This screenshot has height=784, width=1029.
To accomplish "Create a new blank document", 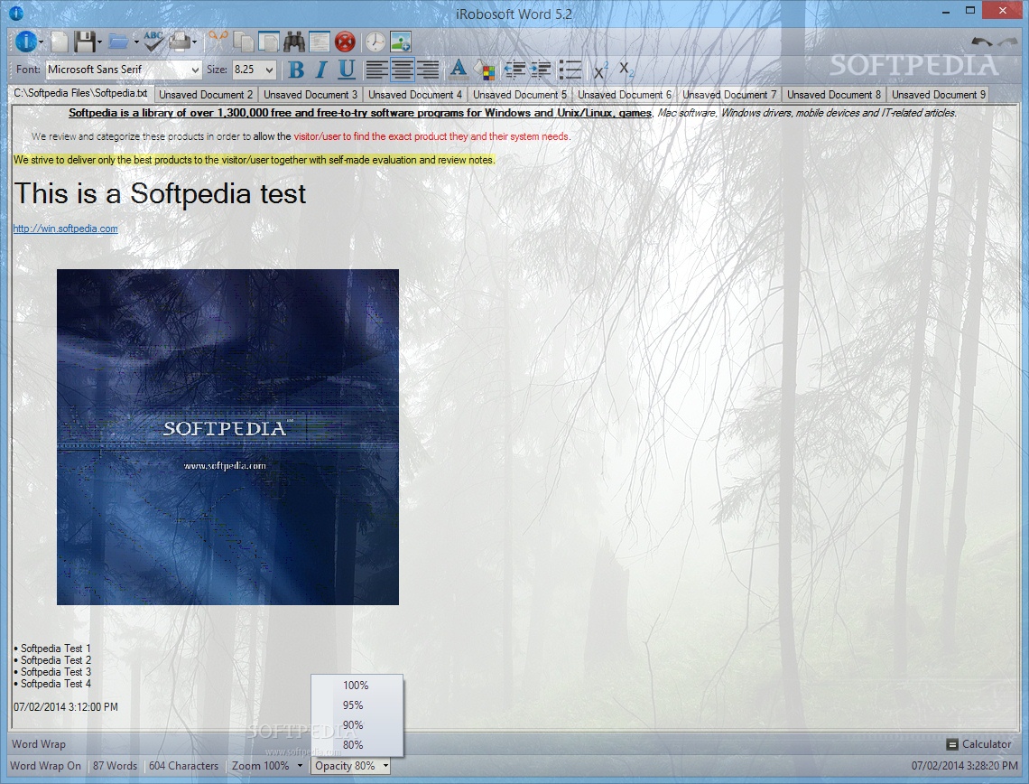I will [60, 42].
